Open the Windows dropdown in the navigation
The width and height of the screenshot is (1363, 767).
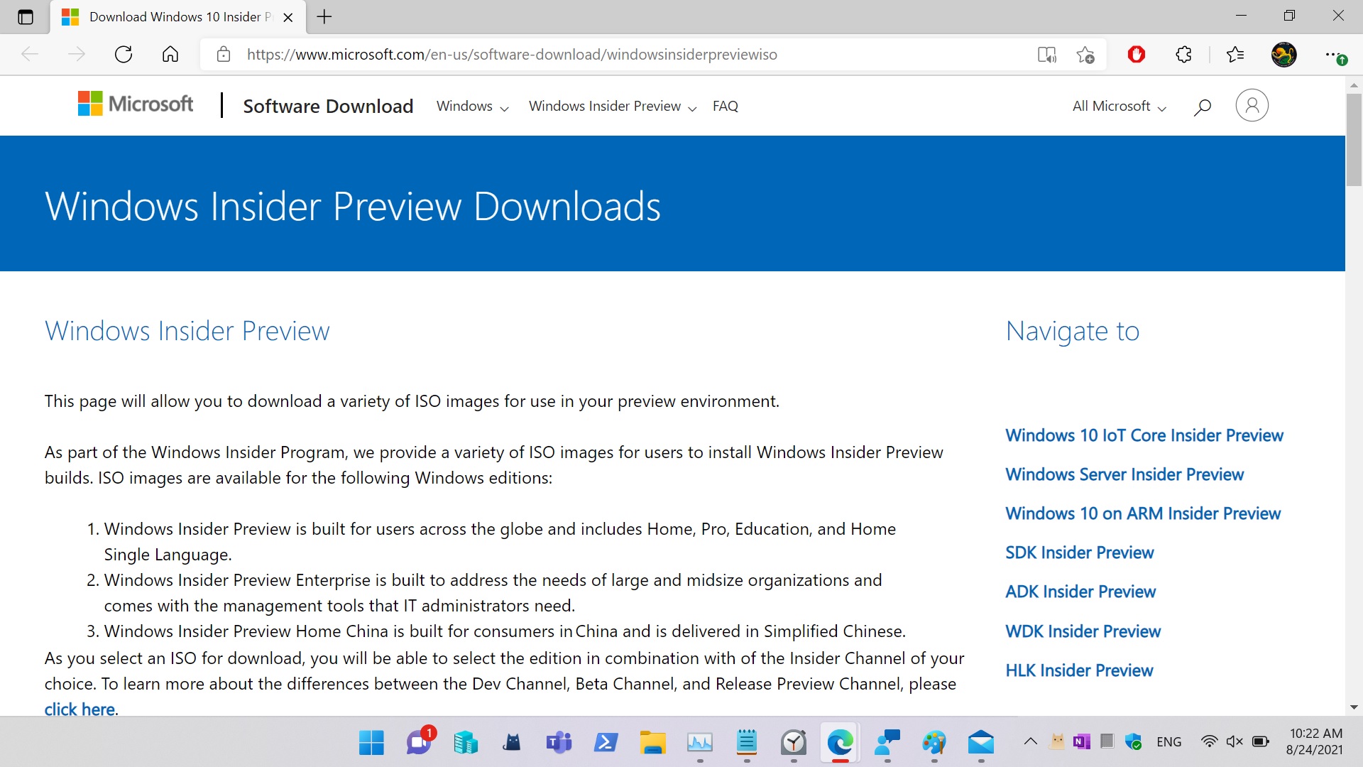(x=471, y=106)
